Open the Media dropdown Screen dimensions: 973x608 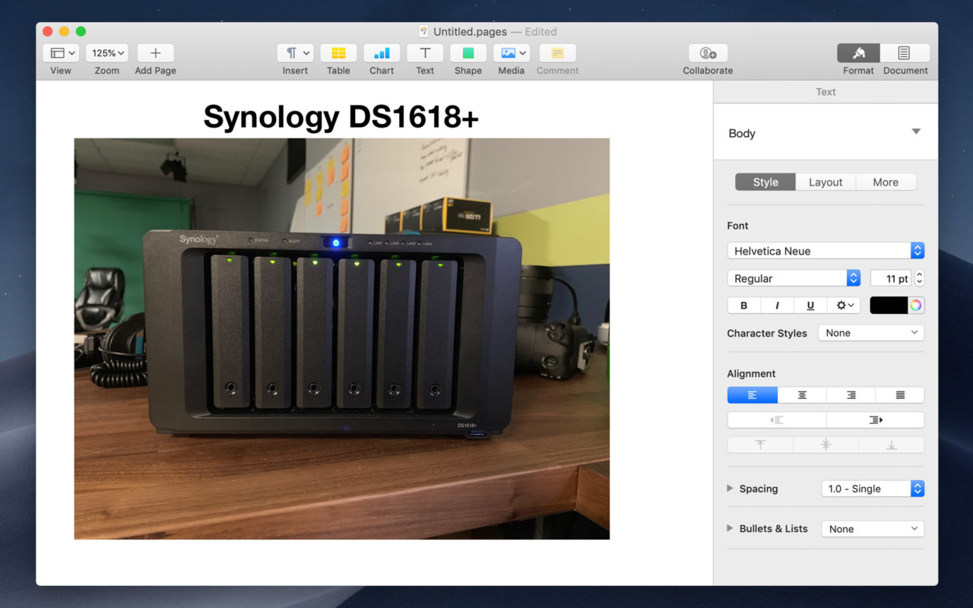coord(512,53)
